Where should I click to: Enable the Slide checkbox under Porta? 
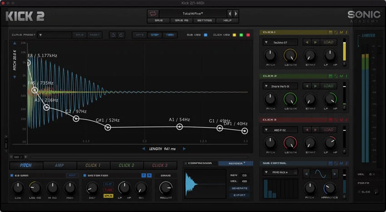point(359,192)
